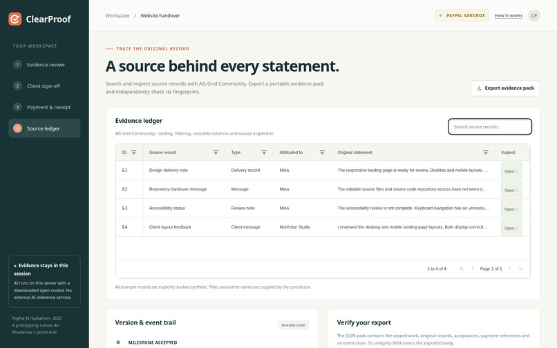
Task: Click step 3 number icon for Payment & receipt
Action: click(x=17, y=107)
